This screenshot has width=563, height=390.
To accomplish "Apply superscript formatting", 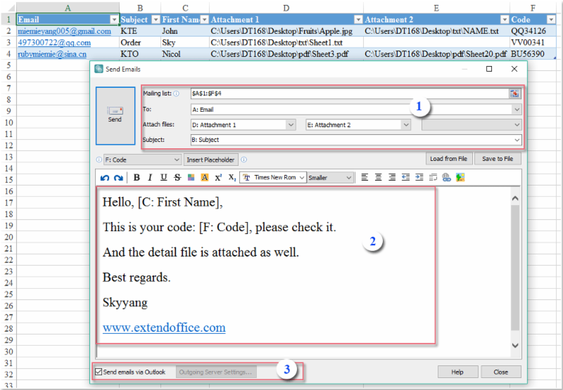I will point(218,178).
